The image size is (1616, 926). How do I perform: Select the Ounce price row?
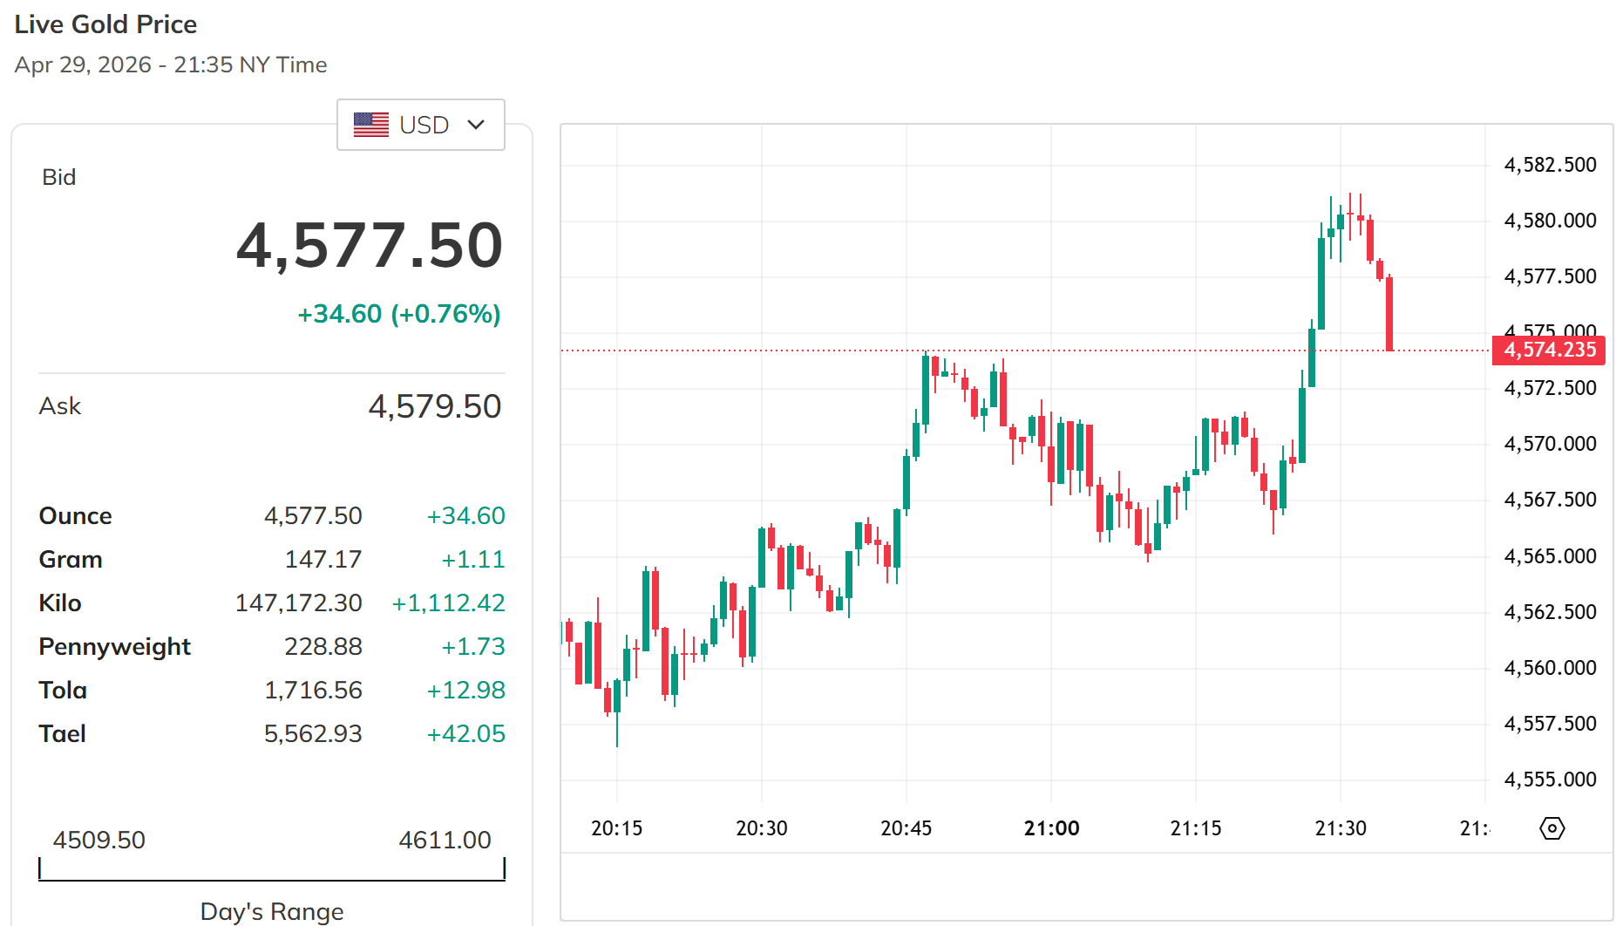pyautogui.click(x=271, y=516)
